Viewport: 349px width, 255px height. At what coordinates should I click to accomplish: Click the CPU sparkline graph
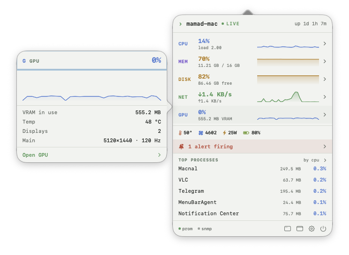[x=288, y=46]
